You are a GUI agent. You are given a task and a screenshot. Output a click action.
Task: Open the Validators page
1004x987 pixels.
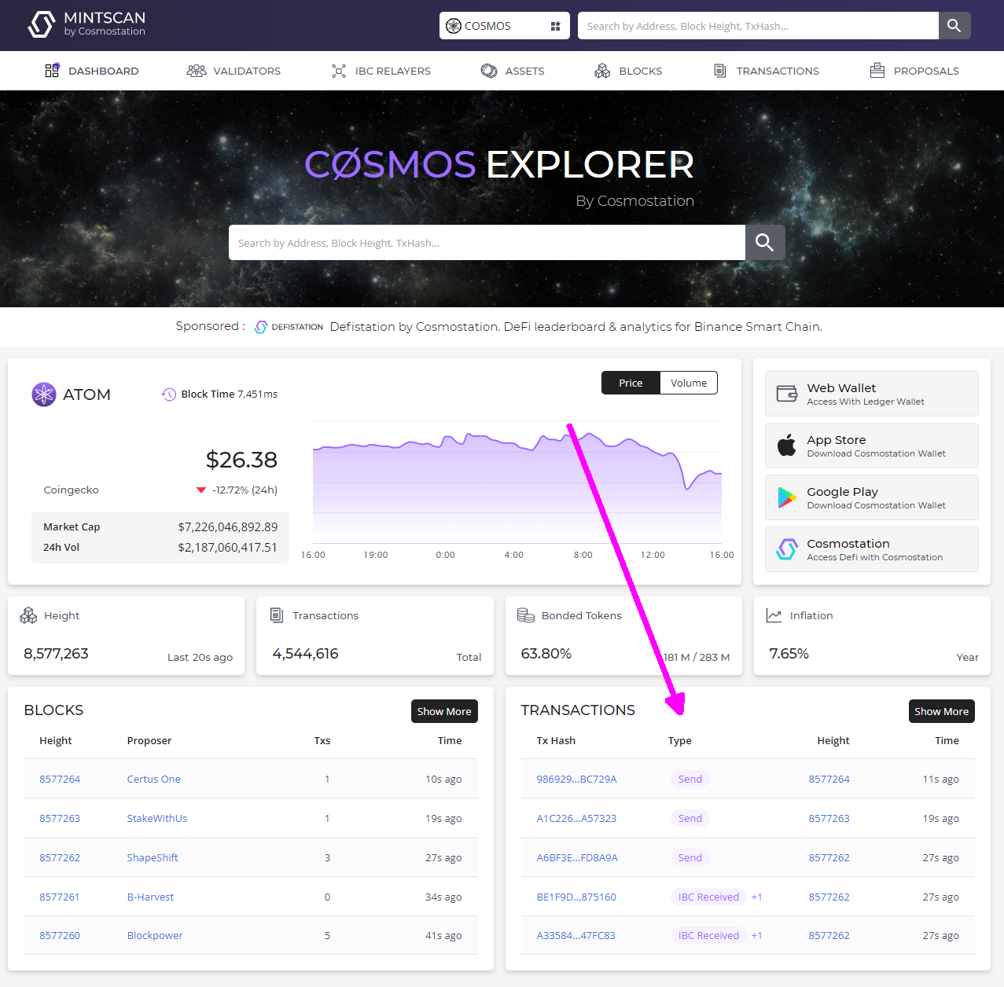234,71
